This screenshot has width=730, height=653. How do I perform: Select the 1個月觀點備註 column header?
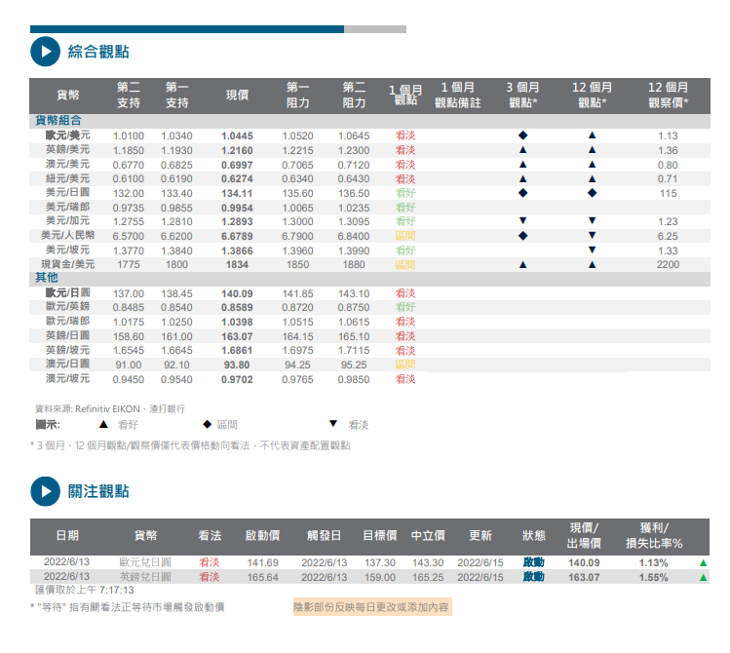[457, 96]
